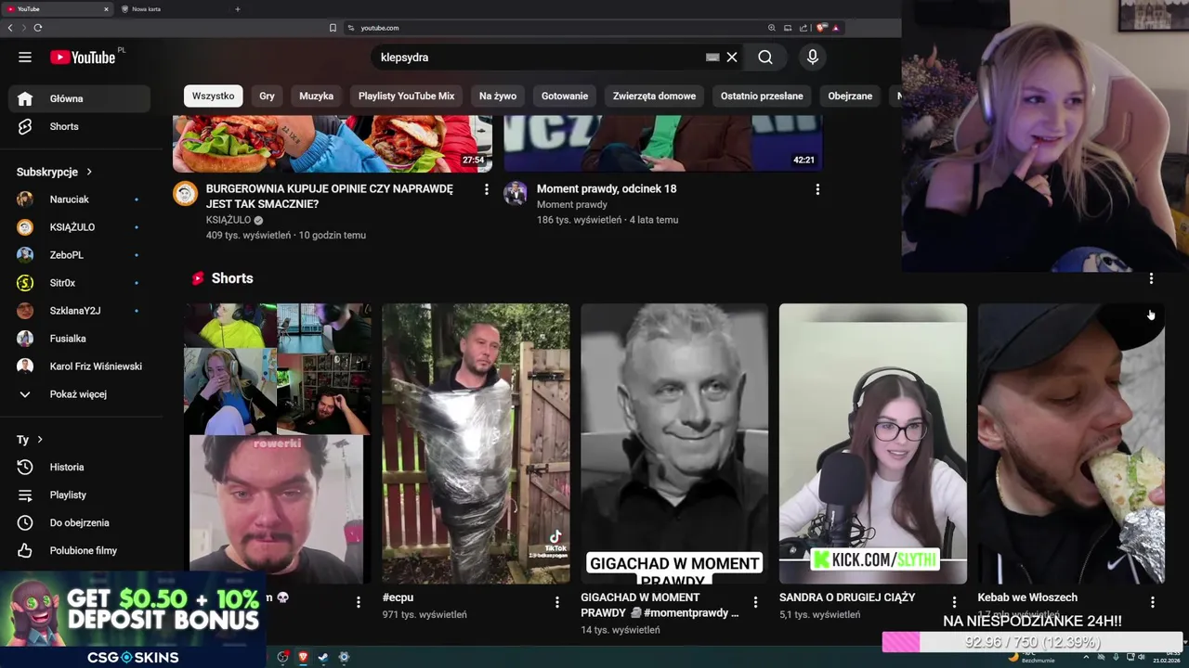Open options for SANDRA Short
1189x668 pixels.
coord(954,602)
